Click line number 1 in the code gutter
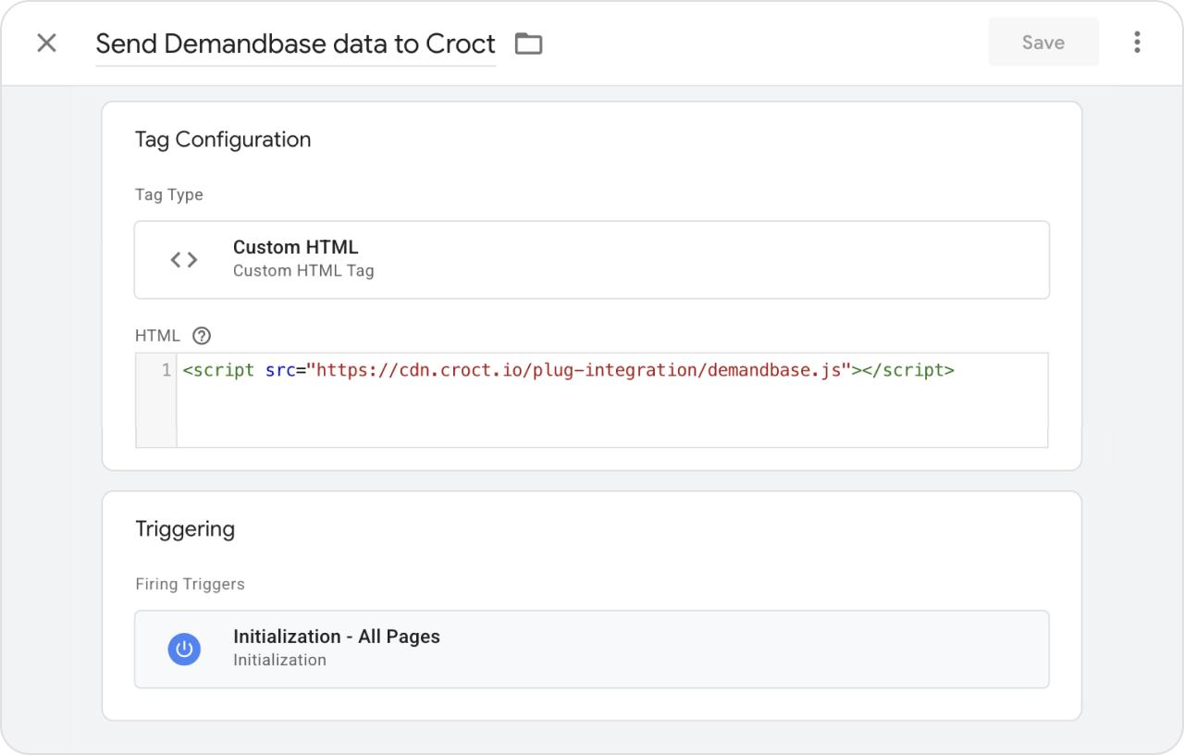 (x=166, y=370)
